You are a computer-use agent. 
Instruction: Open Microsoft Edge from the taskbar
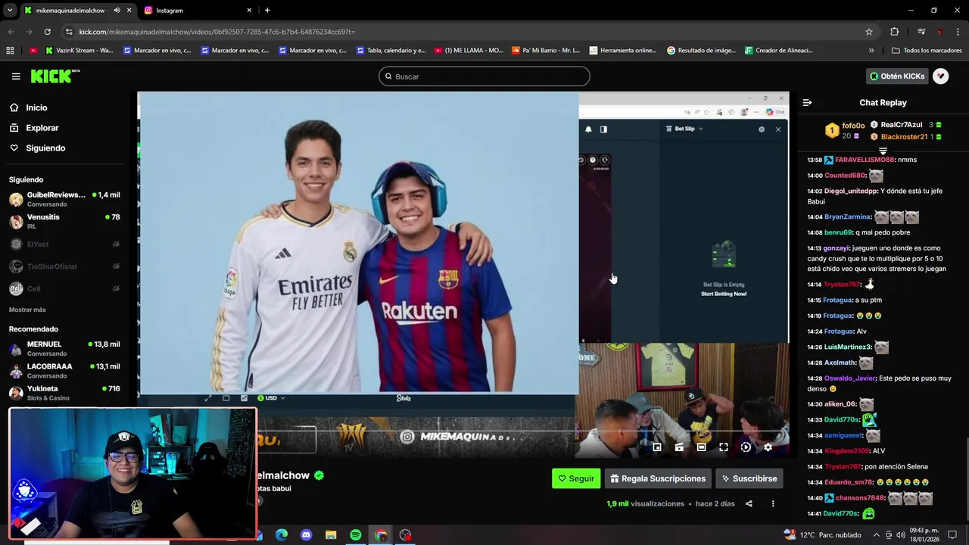click(x=282, y=535)
